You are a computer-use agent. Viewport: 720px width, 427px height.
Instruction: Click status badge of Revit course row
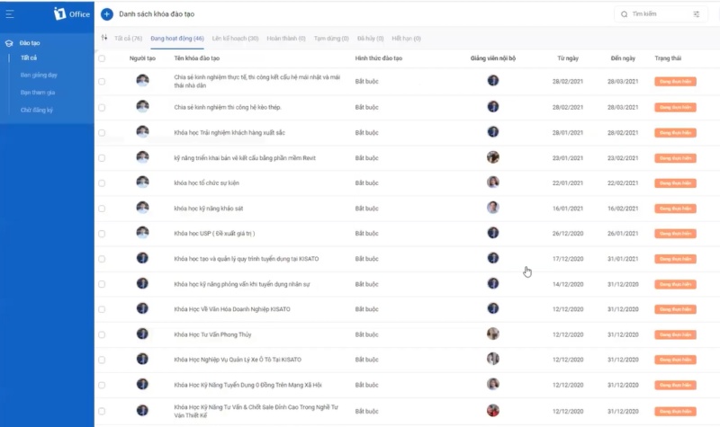675,158
